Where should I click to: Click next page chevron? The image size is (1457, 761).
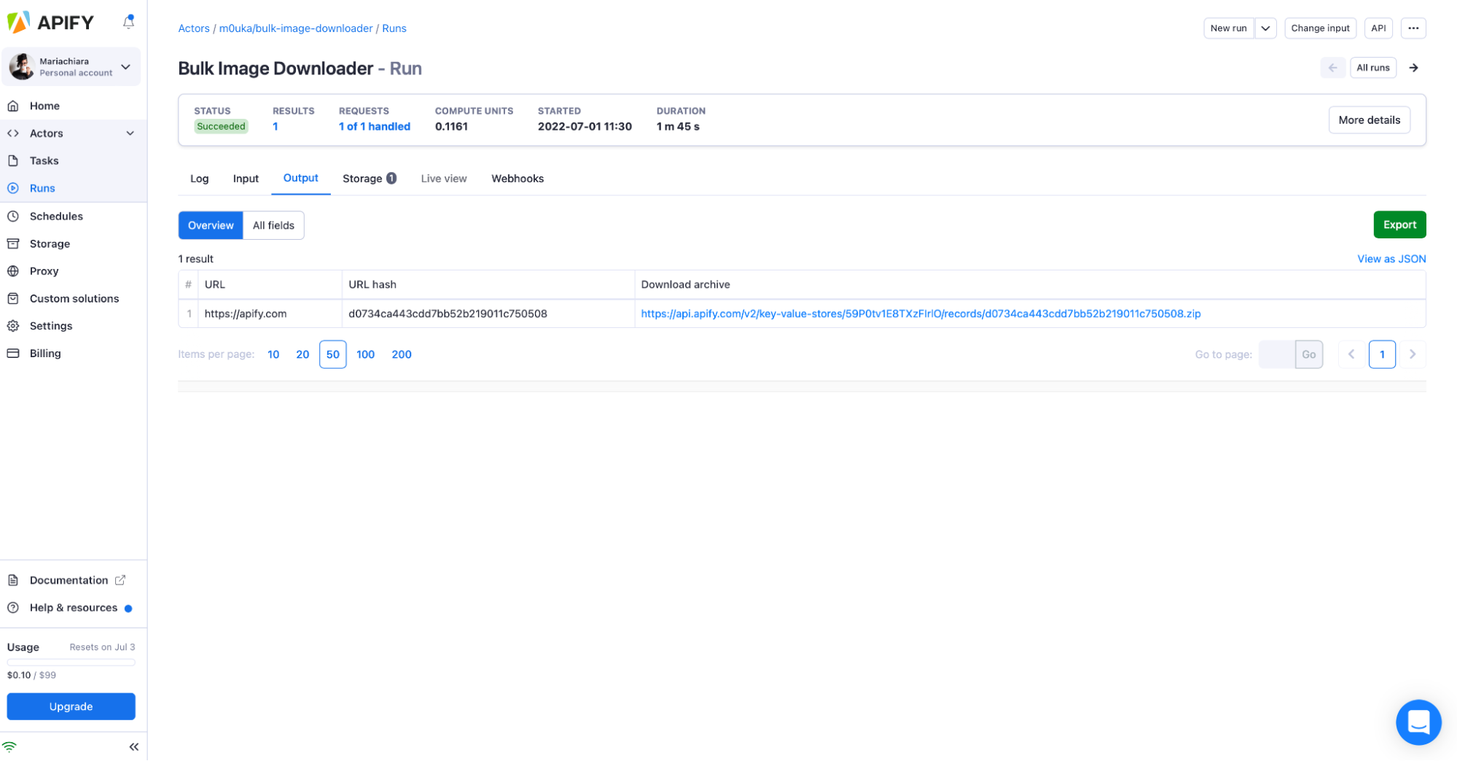pyautogui.click(x=1413, y=355)
